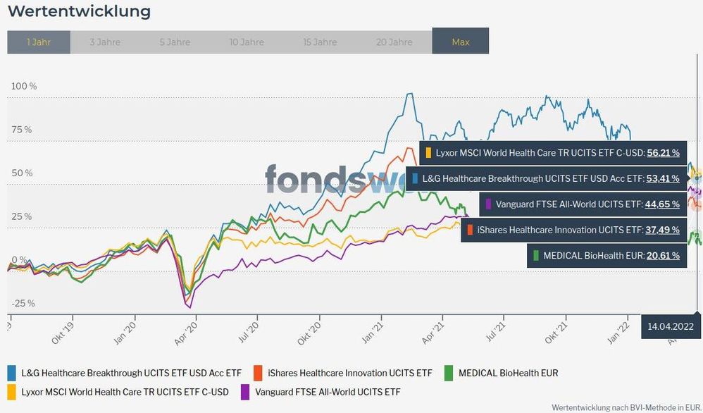Switch to the 5 Jahre tab
This screenshot has height=413, width=703.
(x=175, y=42)
